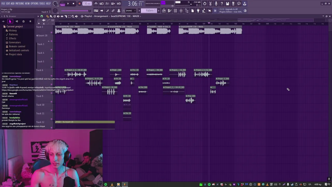Viewport: 332px width, 187px height.
Task: Open the metronome toggle icon
Action: tap(96, 4)
